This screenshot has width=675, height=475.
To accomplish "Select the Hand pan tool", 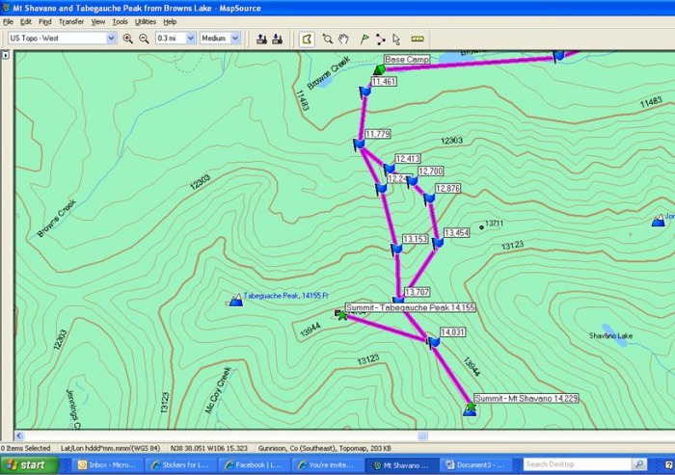I will pos(343,40).
